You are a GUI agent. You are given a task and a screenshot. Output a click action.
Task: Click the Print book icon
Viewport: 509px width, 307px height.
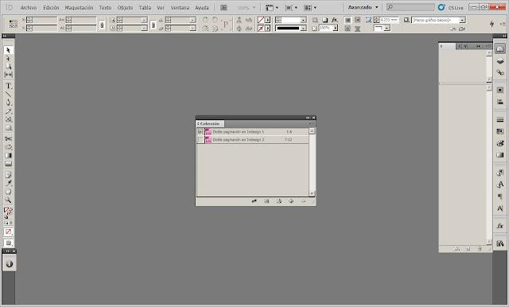[x=279, y=201]
